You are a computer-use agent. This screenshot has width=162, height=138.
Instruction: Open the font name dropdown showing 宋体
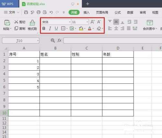(x=70, y=22)
